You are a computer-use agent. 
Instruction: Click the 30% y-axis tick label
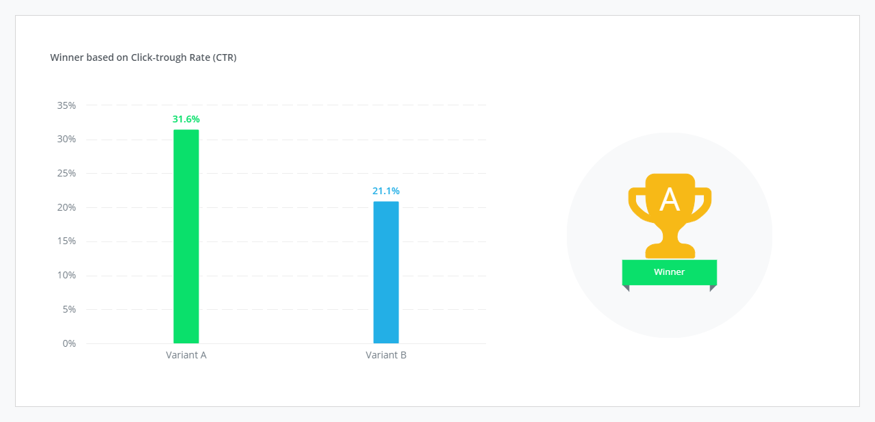coord(66,139)
